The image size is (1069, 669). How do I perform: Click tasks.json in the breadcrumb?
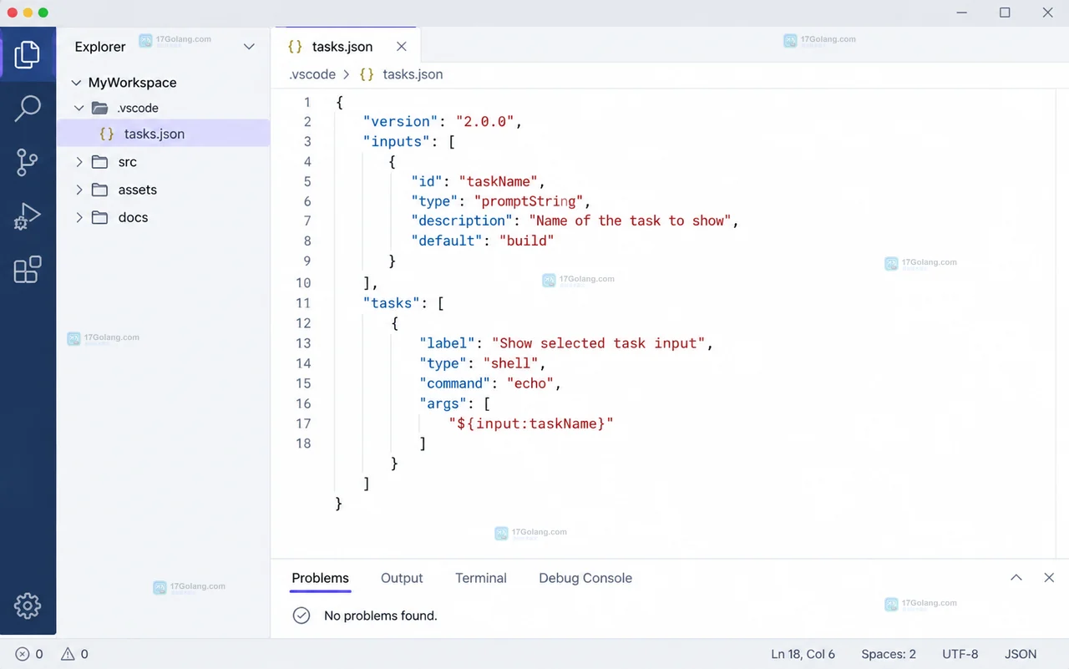pyautogui.click(x=413, y=74)
